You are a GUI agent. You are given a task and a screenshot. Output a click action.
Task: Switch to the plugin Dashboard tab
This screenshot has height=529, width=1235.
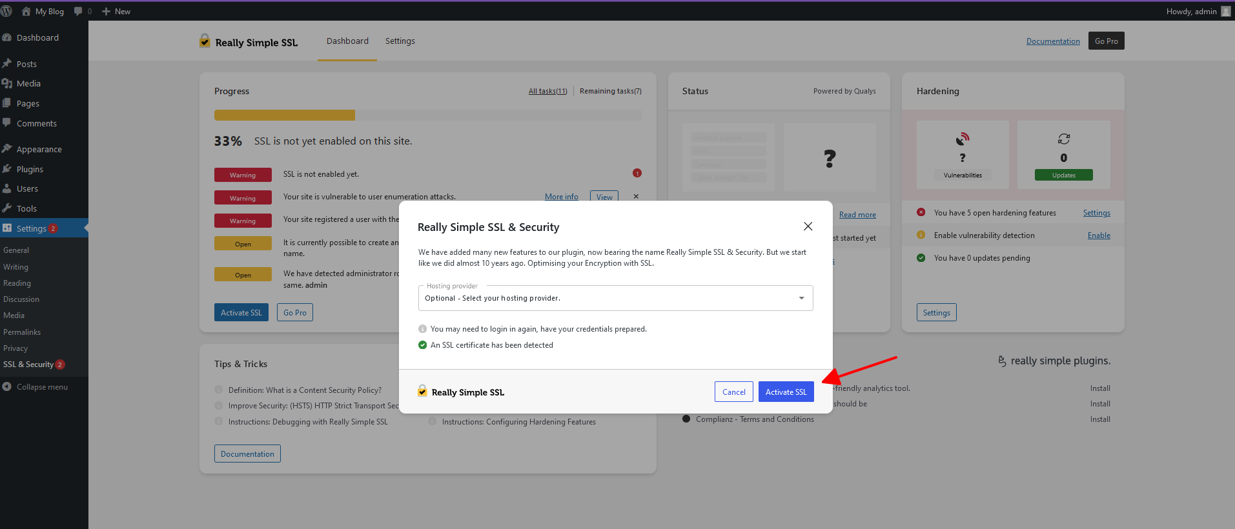pos(347,41)
